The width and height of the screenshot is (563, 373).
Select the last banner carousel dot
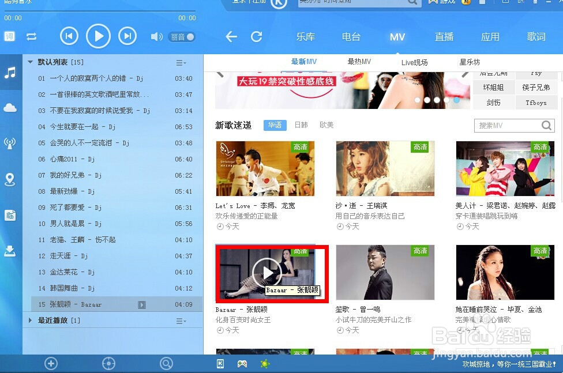click(456, 100)
